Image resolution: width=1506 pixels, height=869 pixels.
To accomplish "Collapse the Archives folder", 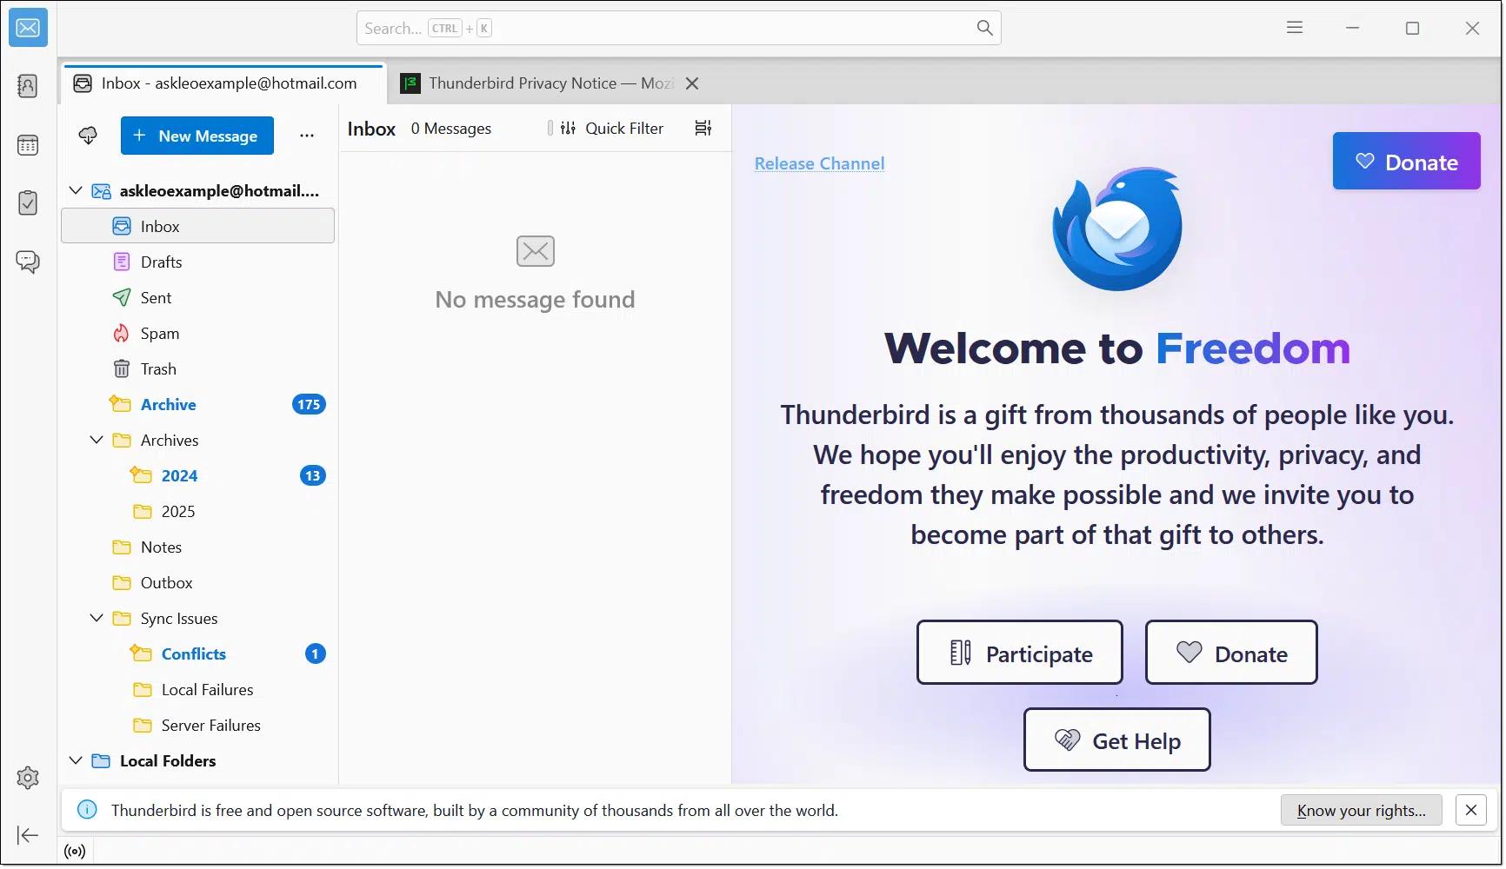I will click(97, 440).
